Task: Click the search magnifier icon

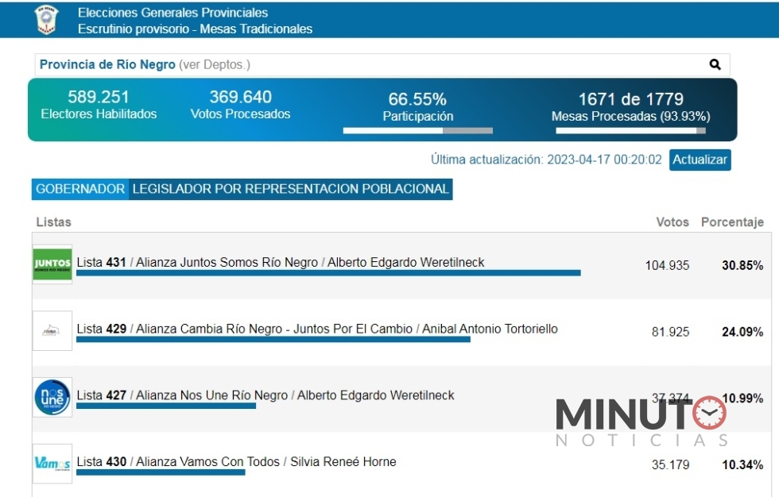Action: [715, 65]
